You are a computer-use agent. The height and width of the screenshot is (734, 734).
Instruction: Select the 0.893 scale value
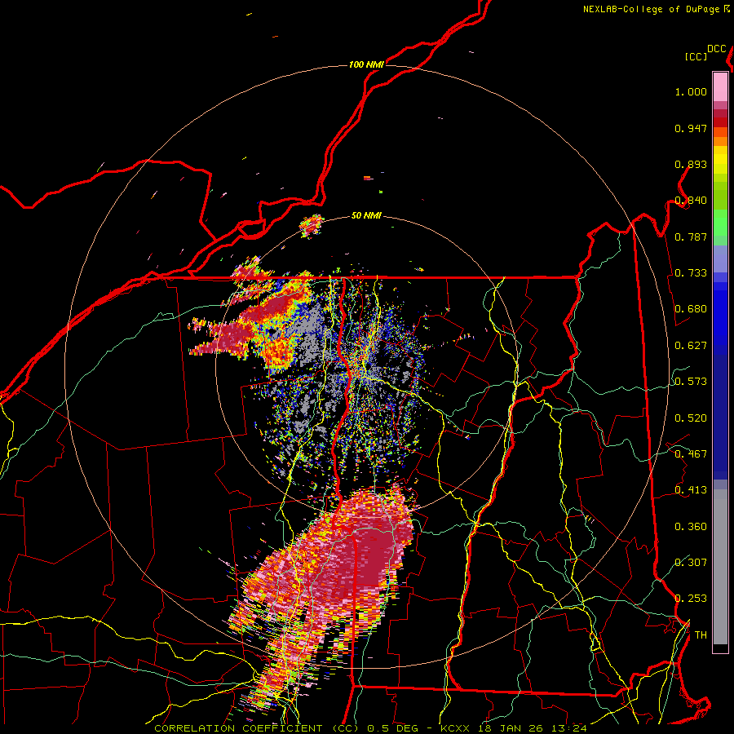[691, 164]
